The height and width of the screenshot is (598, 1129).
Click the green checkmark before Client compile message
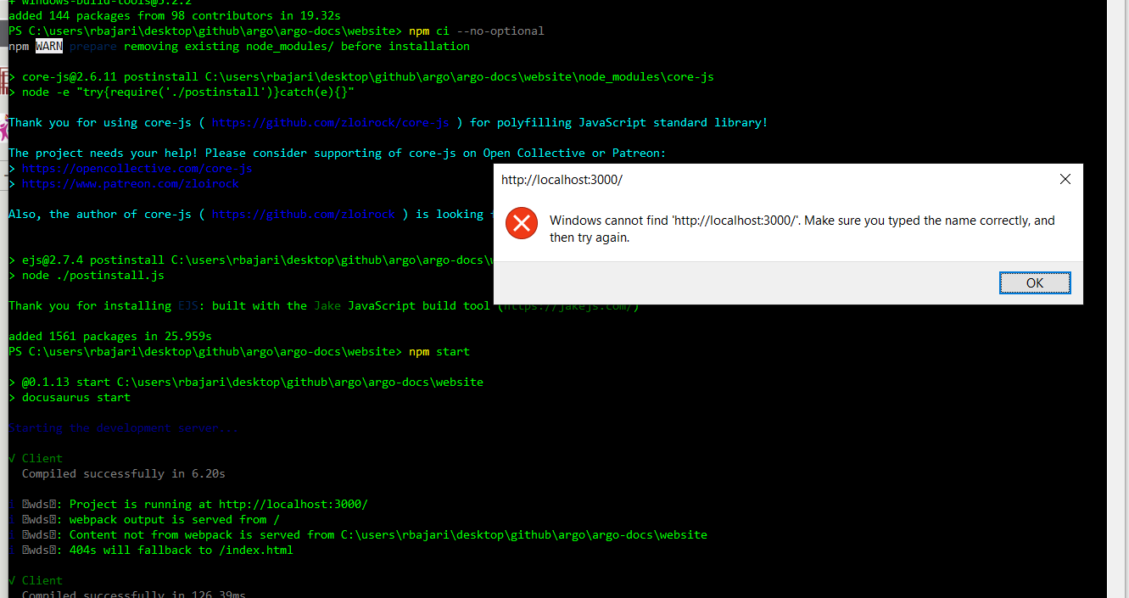(10, 458)
